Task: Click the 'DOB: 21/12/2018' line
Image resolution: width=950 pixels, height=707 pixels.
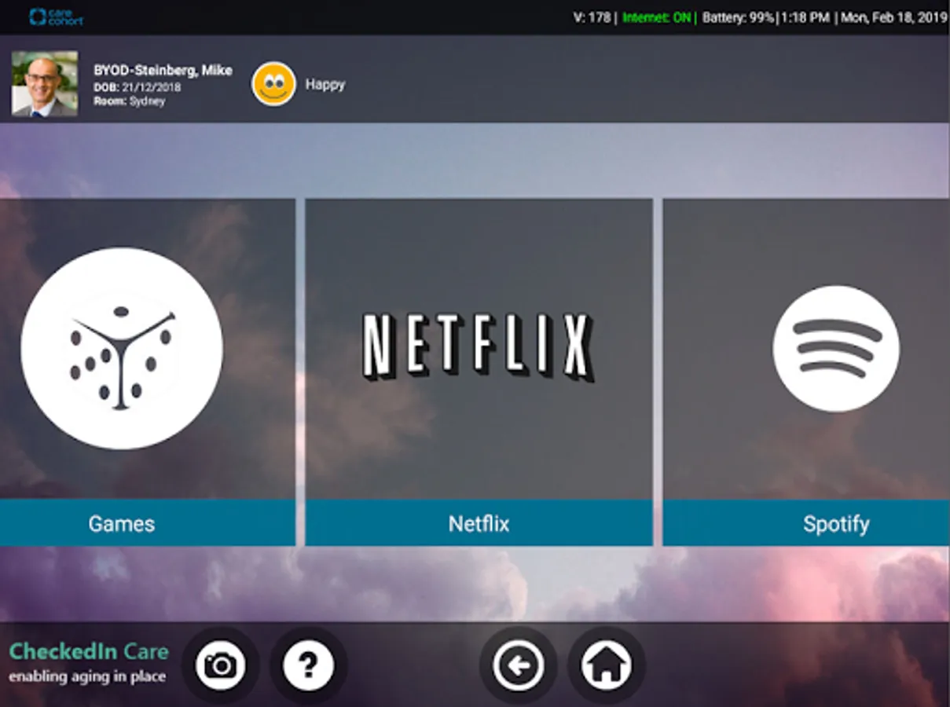Action: [x=137, y=87]
